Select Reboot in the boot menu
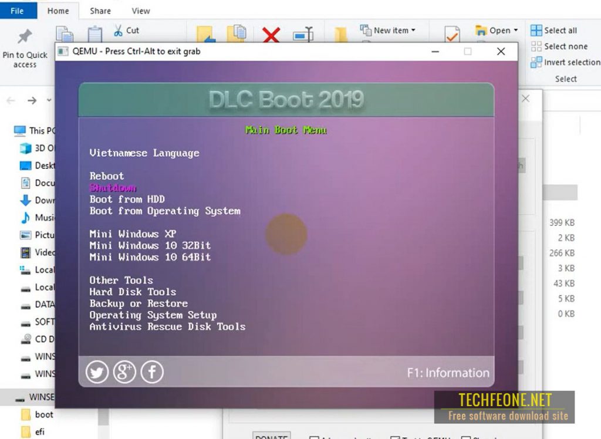The width and height of the screenshot is (601, 439). coord(107,176)
